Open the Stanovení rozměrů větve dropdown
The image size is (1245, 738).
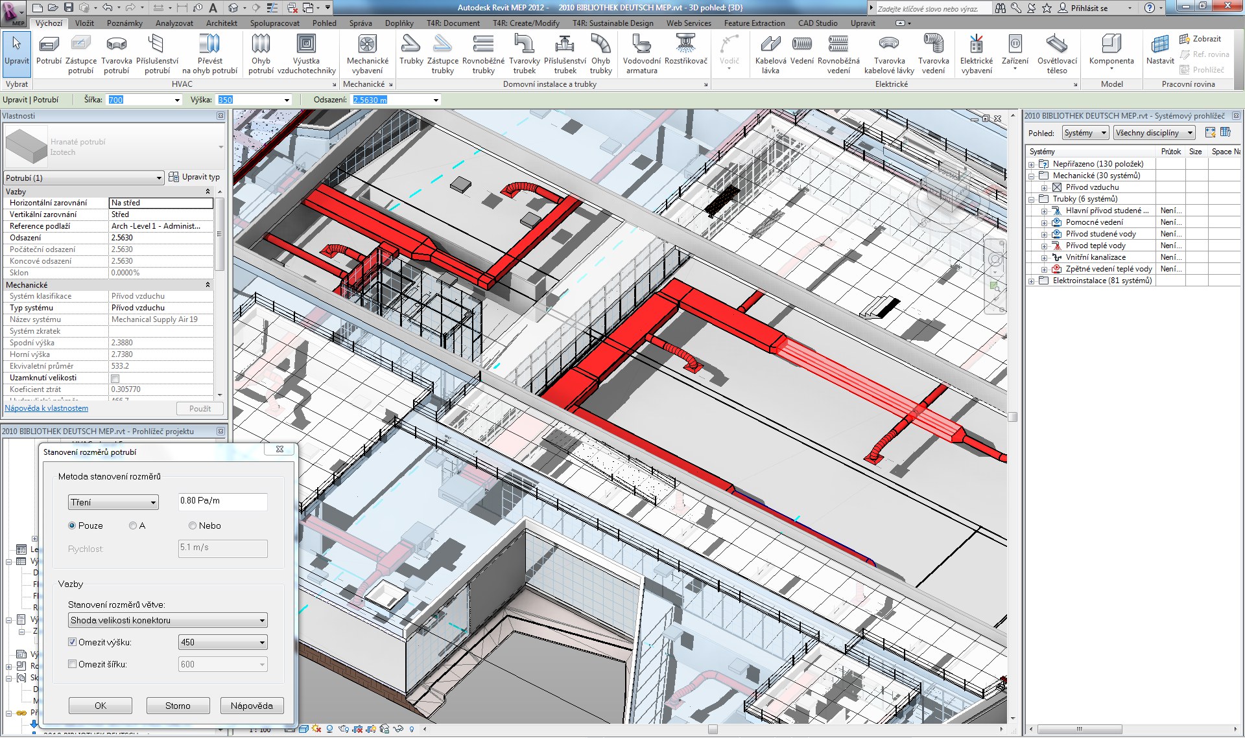(167, 620)
